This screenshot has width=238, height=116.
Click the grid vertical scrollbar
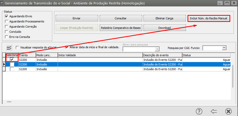tap(232, 76)
